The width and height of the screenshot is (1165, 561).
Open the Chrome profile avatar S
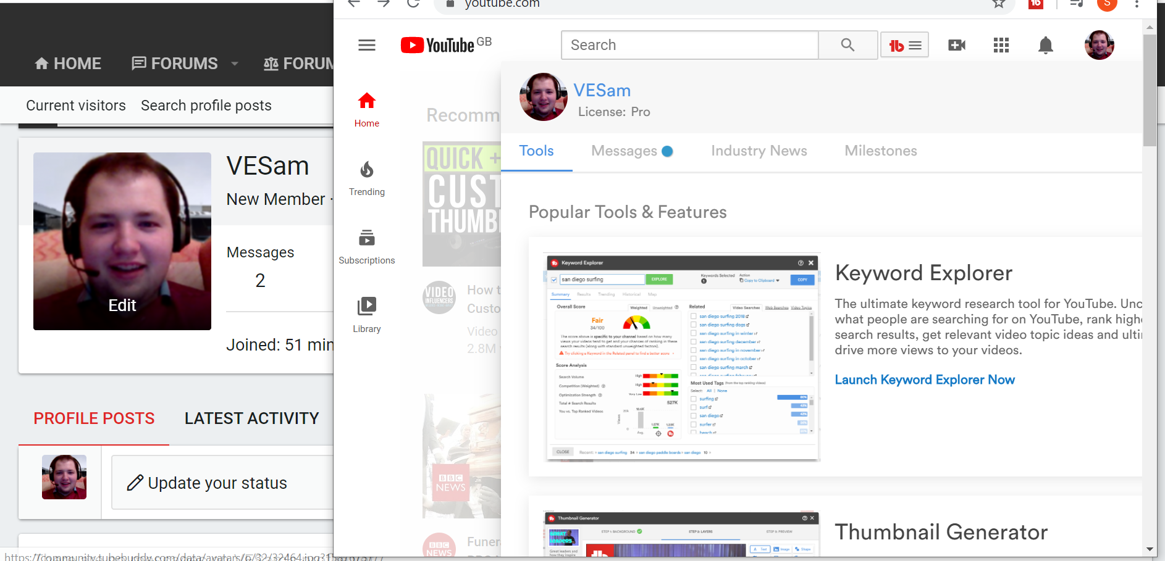coord(1107,4)
